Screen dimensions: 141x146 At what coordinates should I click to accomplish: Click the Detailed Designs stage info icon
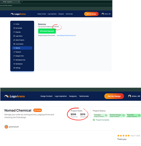124,115
